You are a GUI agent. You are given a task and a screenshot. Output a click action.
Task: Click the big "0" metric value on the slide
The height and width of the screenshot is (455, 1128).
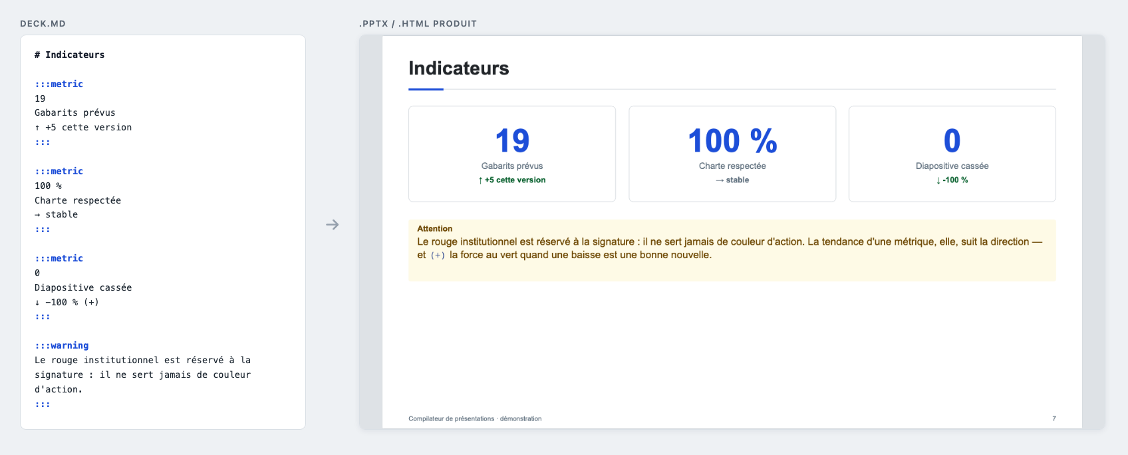[952, 141]
